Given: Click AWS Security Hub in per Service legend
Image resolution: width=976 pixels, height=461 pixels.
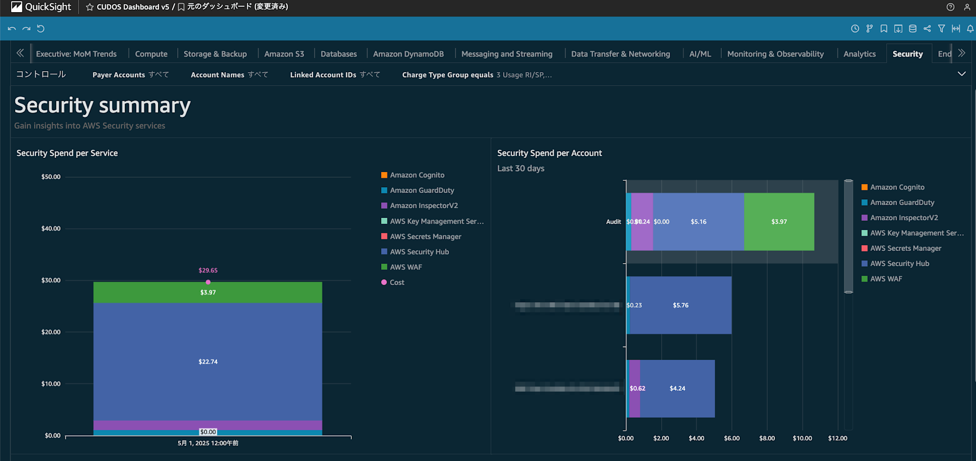Looking at the screenshot, I should [415, 252].
